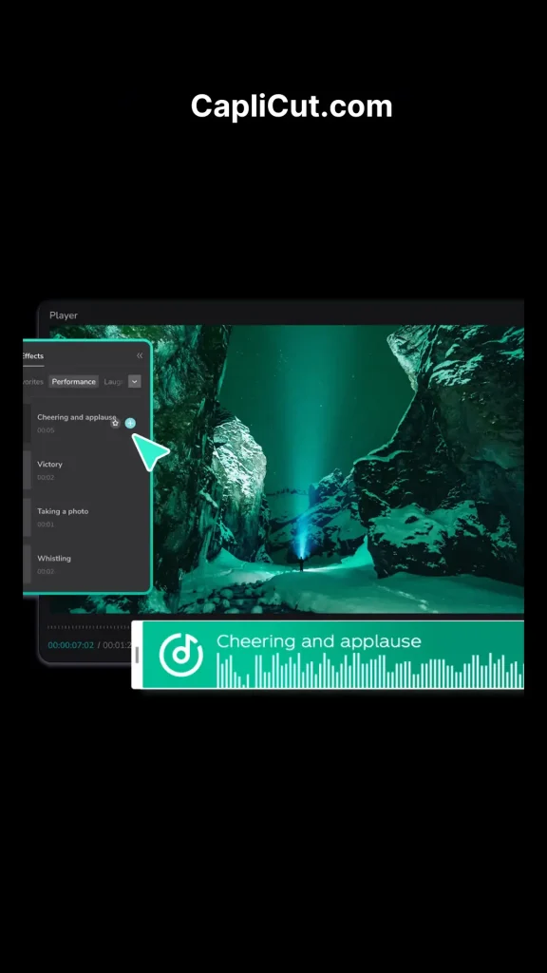Image resolution: width=547 pixels, height=973 pixels.
Task: Choose the Taking a photo sound
Action: click(63, 511)
